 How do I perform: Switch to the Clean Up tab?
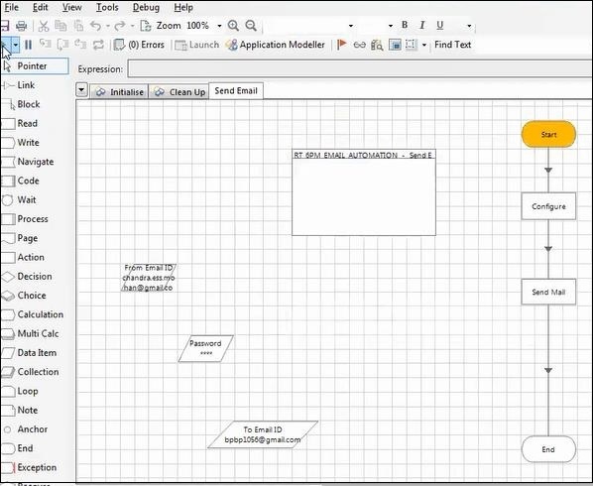click(x=180, y=92)
